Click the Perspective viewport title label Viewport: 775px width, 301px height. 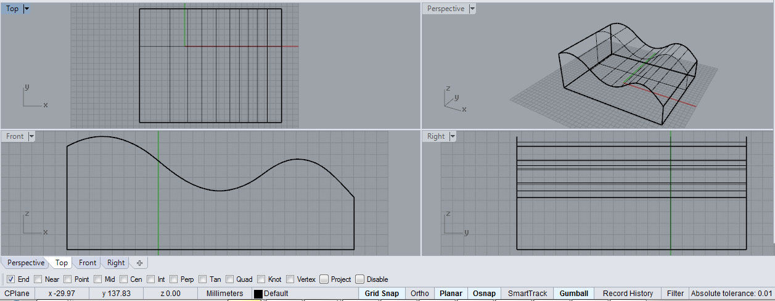[x=446, y=9]
